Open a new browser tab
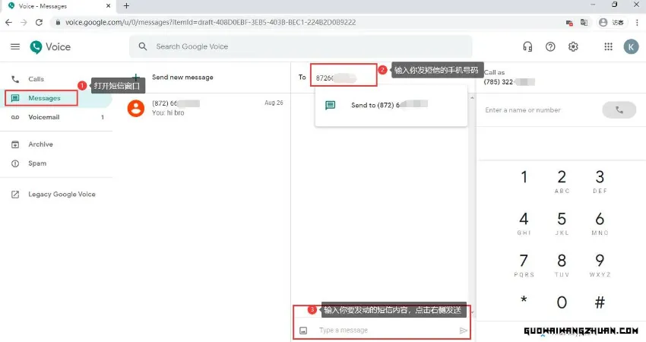 (126, 6)
